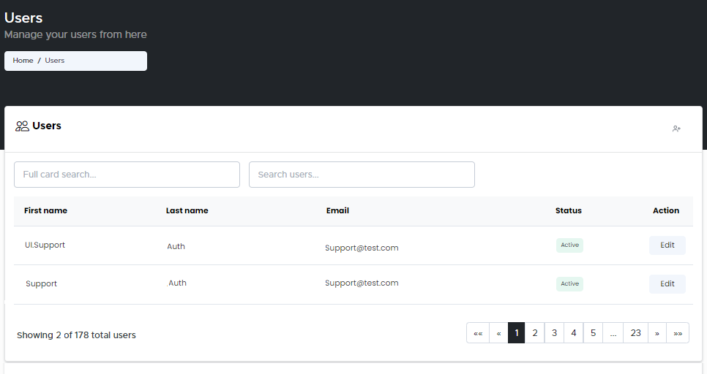Select page 2 in pagination
The width and height of the screenshot is (707, 374).
[x=535, y=333]
